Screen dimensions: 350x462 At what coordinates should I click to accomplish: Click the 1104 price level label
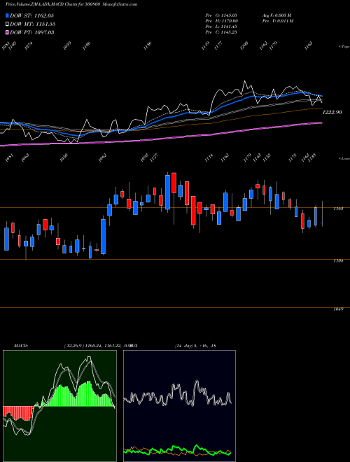point(338,261)
